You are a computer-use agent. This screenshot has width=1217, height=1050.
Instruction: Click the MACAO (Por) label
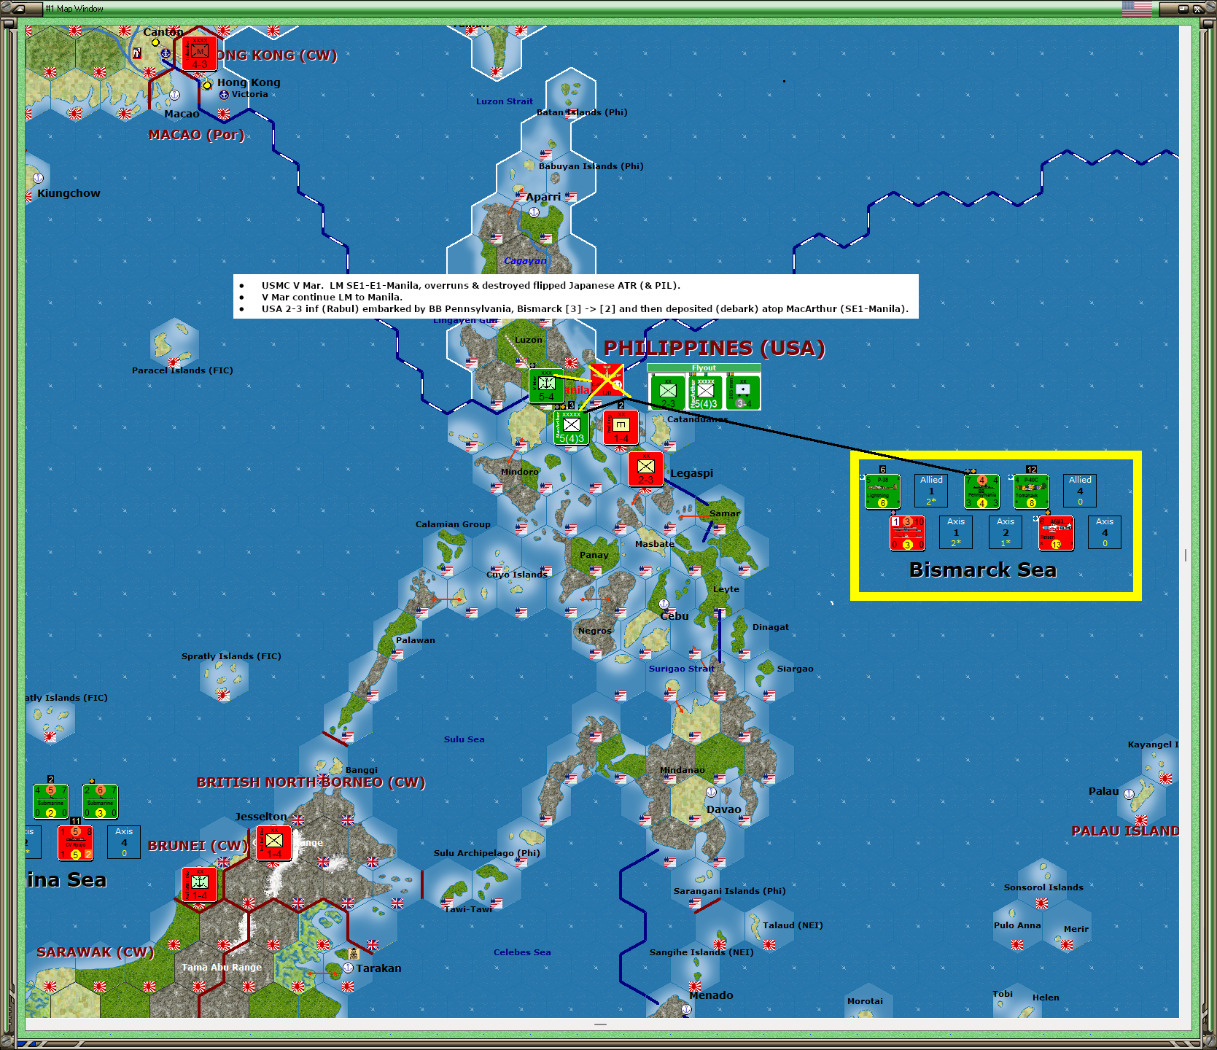pos(196,135)
